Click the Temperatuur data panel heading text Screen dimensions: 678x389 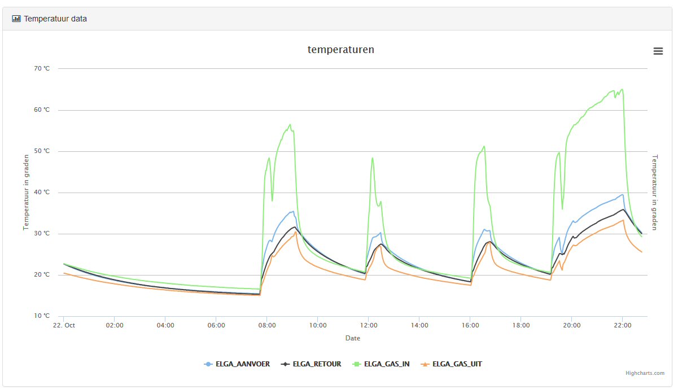55,19
